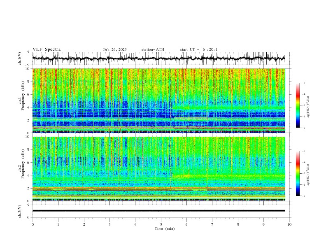
Task: Click the '-7' label on the ch.2 color bar
Action: pyautogui.click(x=303, y=196)
